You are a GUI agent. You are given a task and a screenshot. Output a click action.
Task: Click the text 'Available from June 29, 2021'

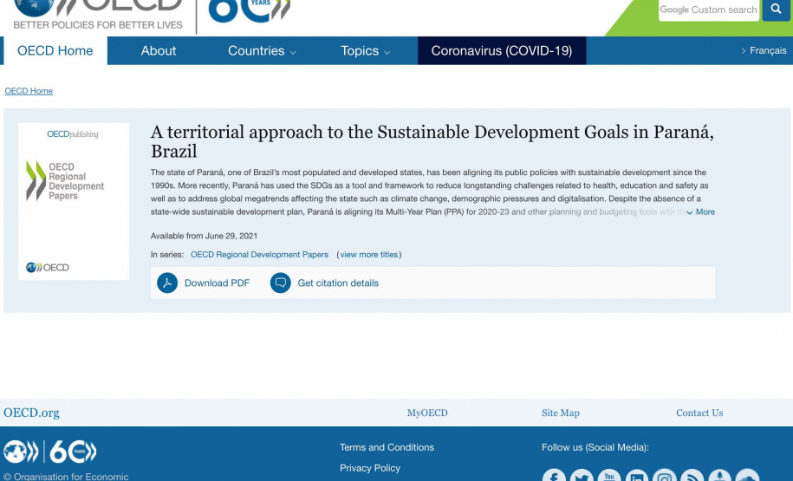tap(204, 236)
